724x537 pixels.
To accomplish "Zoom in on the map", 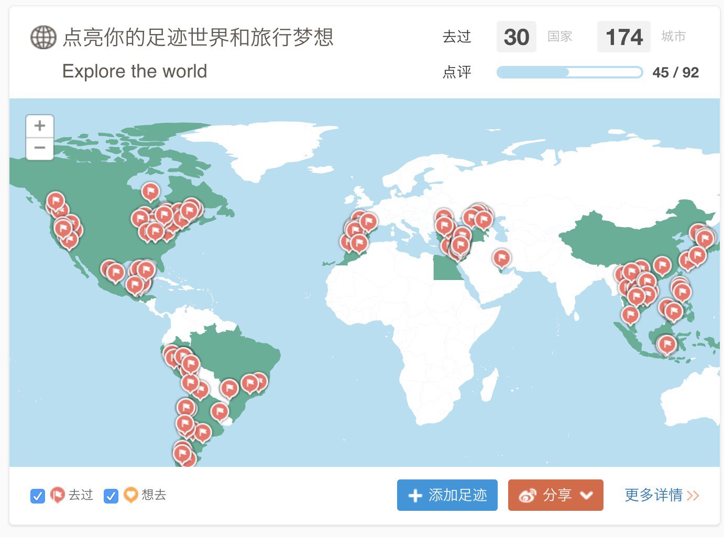I will [x=40, y=126].
